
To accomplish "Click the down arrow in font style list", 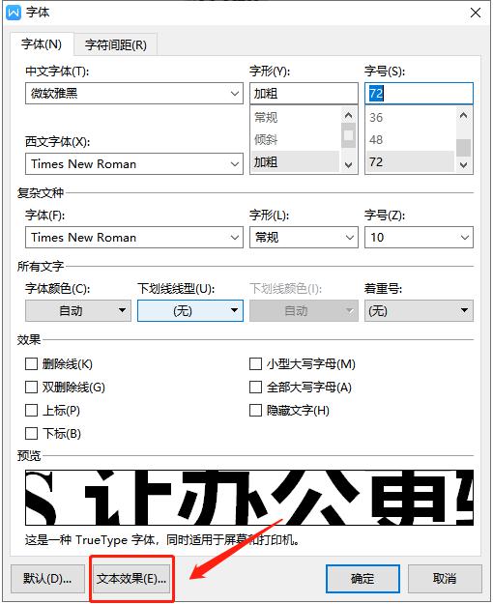I will point(348,165).
